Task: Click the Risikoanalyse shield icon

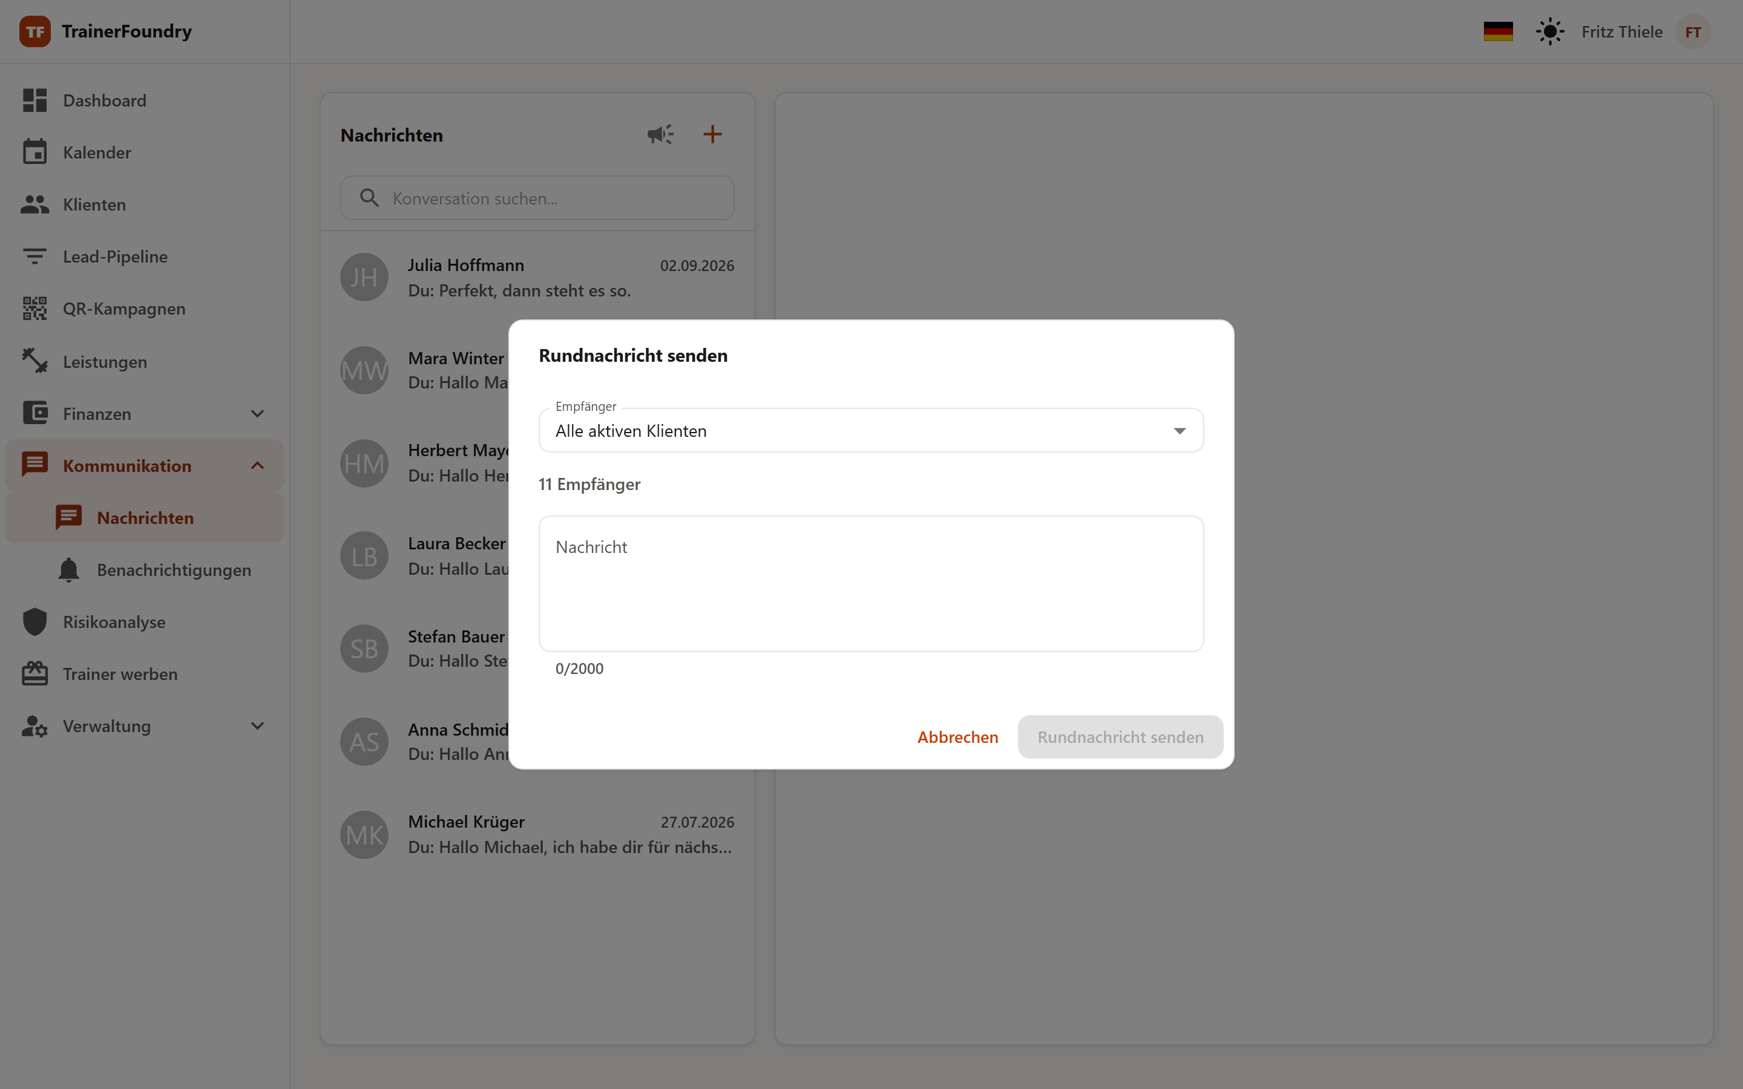Action: pyautogui.click(x=34, y=621)
